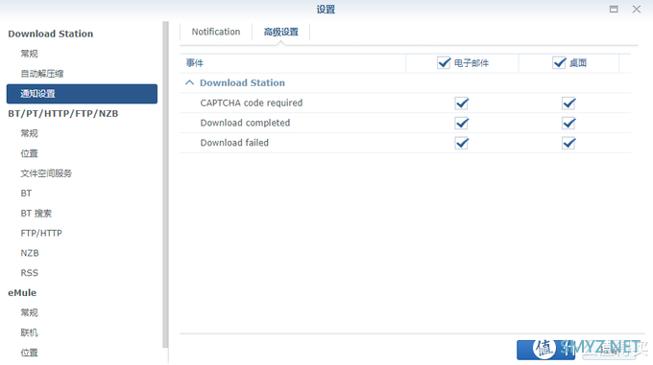
Task: Toggle the 电子邮件 header checkbox
Action: tap(444, 62)
